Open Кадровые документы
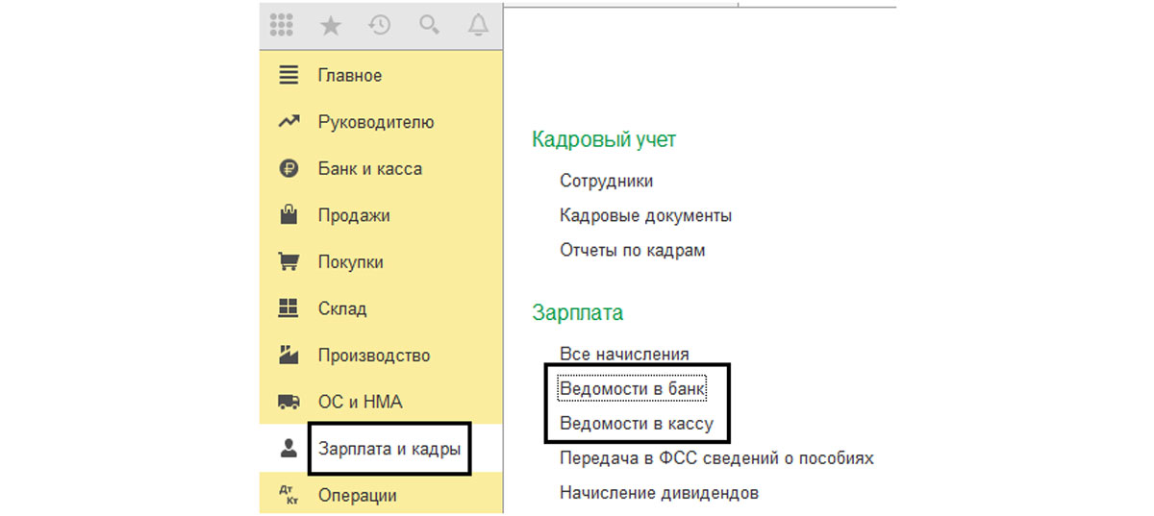This screenshot has height=516, width=1154. [x=645, y=215]
